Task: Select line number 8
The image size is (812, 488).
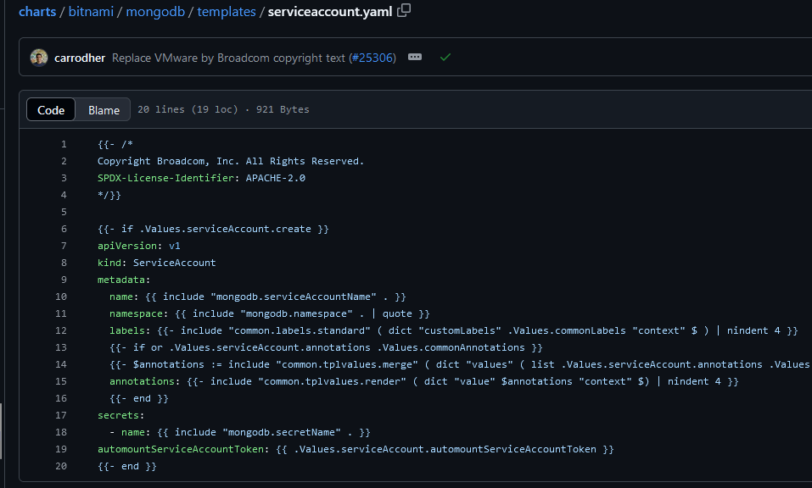Action: point(64,263)
